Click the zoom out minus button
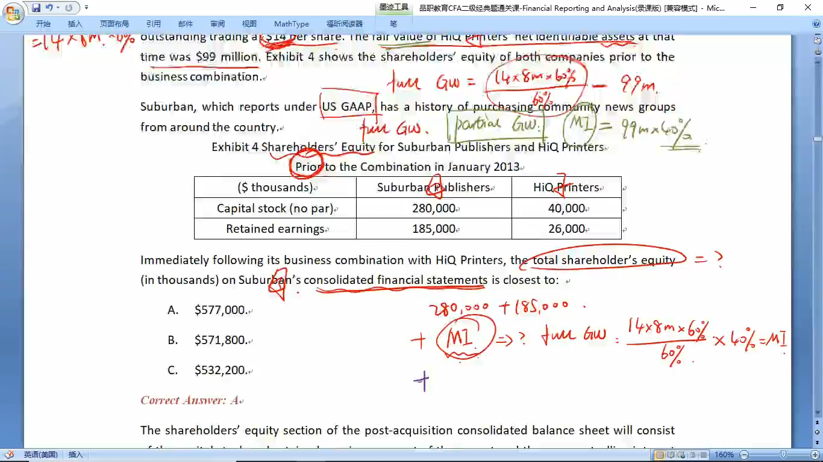Screen dimensions: 823x462 (x=745, y=455)
